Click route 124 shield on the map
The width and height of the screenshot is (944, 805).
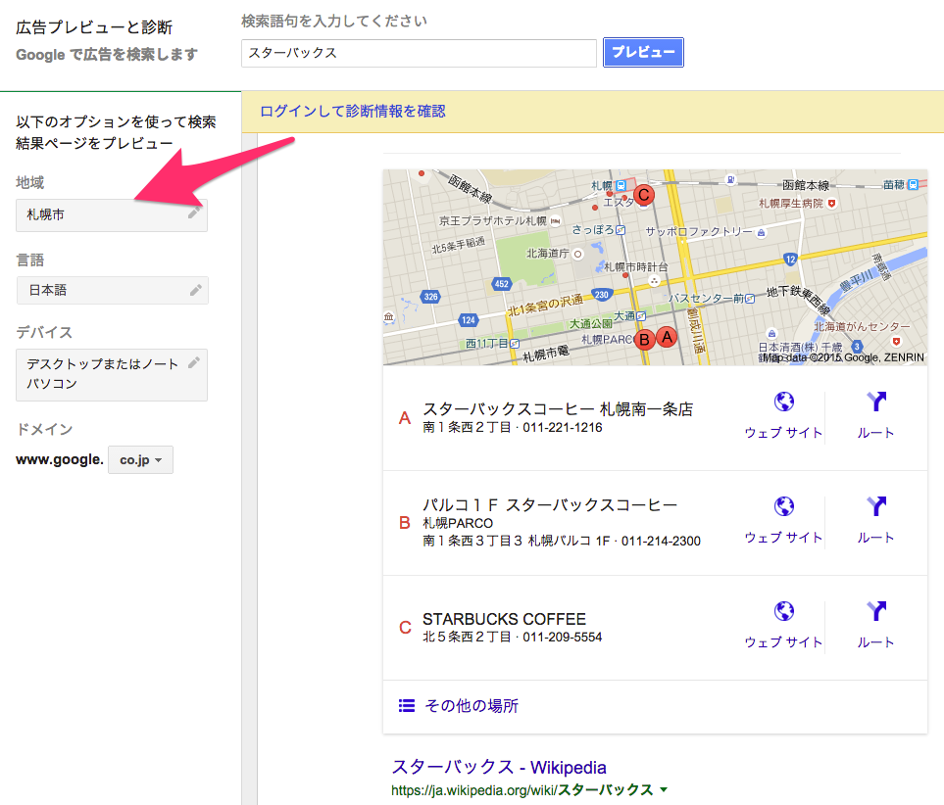tap(469, 320)
